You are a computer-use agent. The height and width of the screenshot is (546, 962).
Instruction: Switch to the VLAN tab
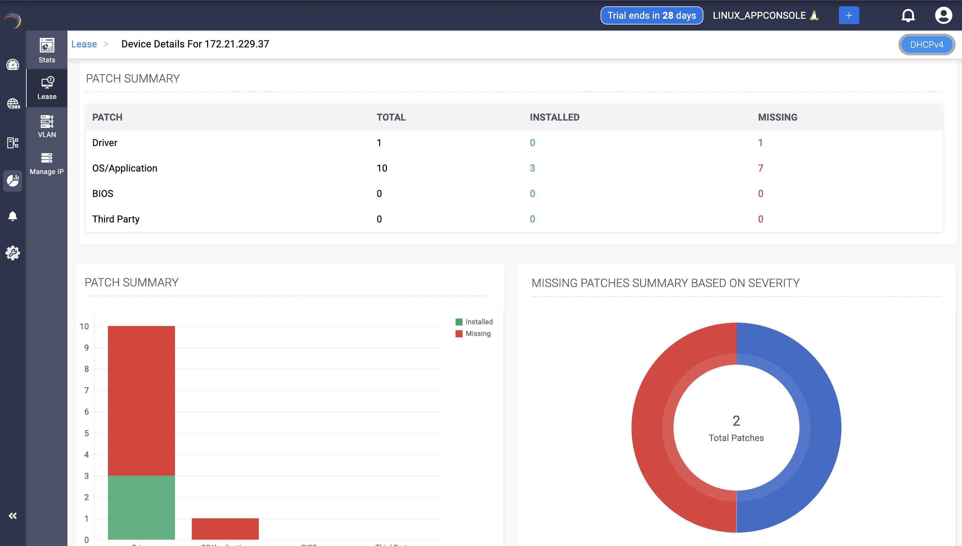coord(47,126)
